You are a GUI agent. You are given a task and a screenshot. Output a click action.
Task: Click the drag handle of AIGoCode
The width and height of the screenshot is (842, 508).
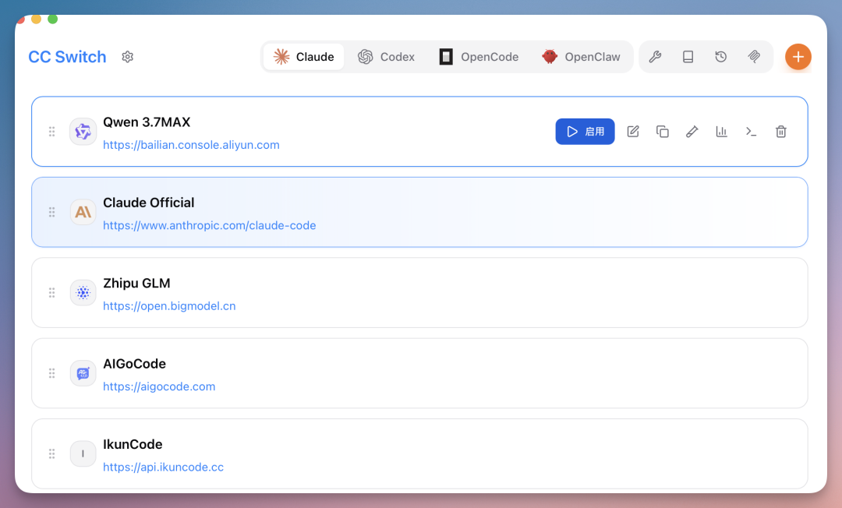tap(52, 373)
